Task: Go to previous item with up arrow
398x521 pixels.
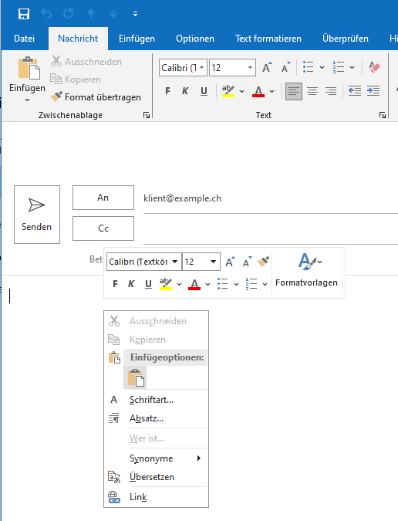Action: point(91,14)
